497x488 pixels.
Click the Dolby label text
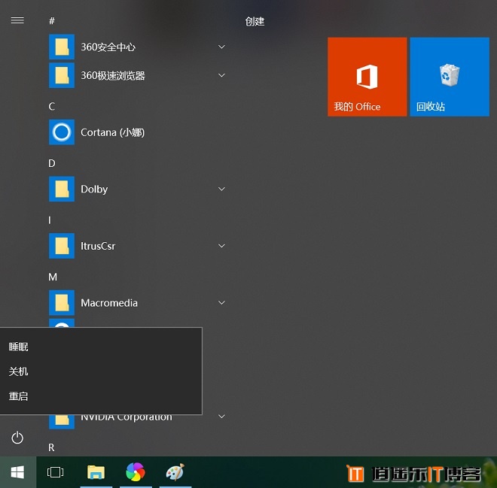[x=94, y=189]
